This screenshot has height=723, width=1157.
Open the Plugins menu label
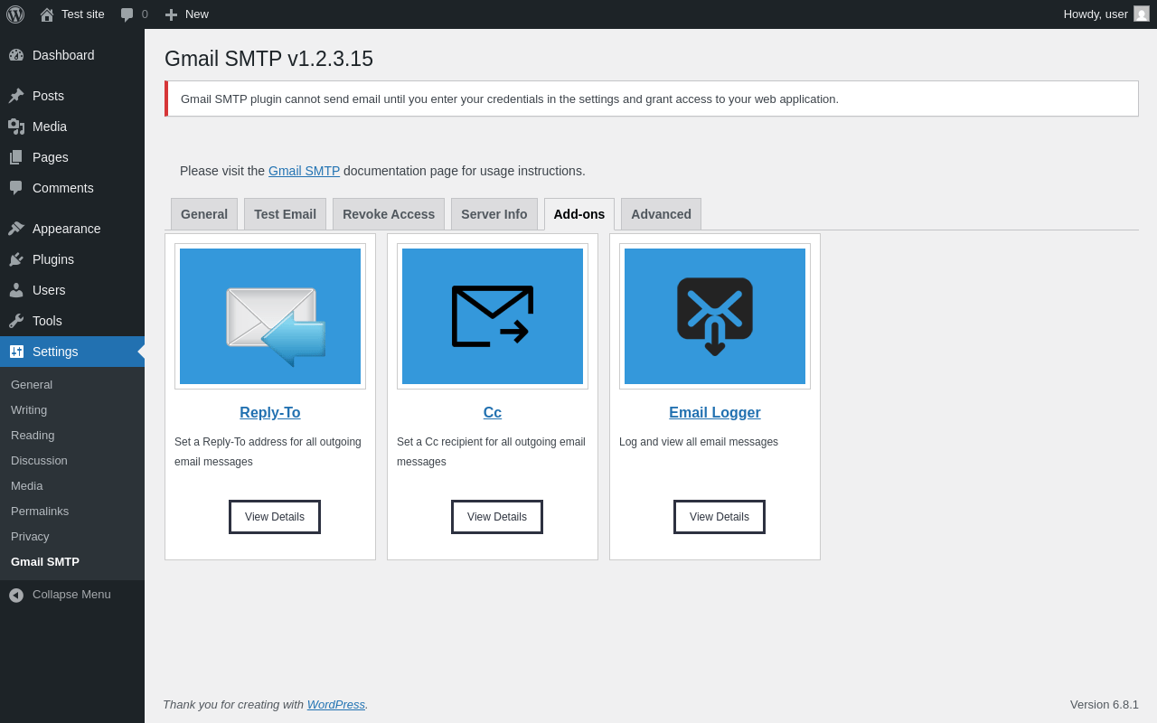point(53,259)
